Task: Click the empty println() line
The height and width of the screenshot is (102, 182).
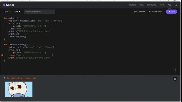Action: tap(14, 34)
